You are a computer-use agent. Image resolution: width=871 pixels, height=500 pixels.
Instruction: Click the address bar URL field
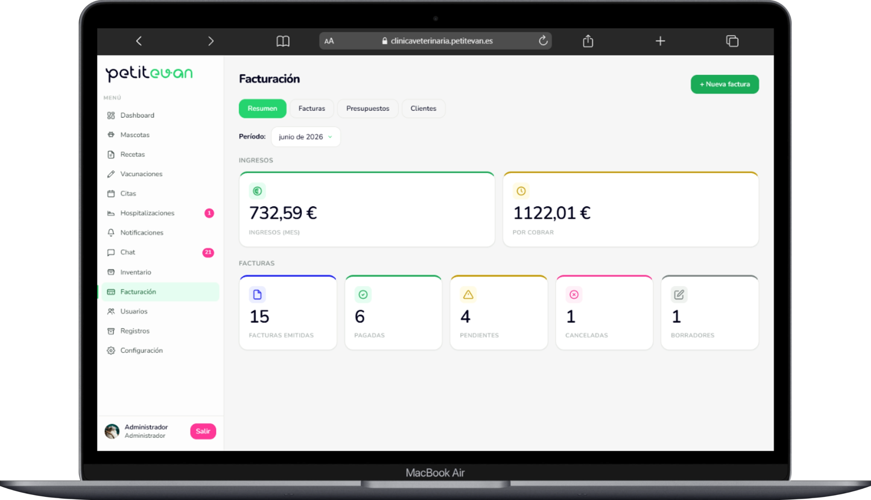point(435,41)
